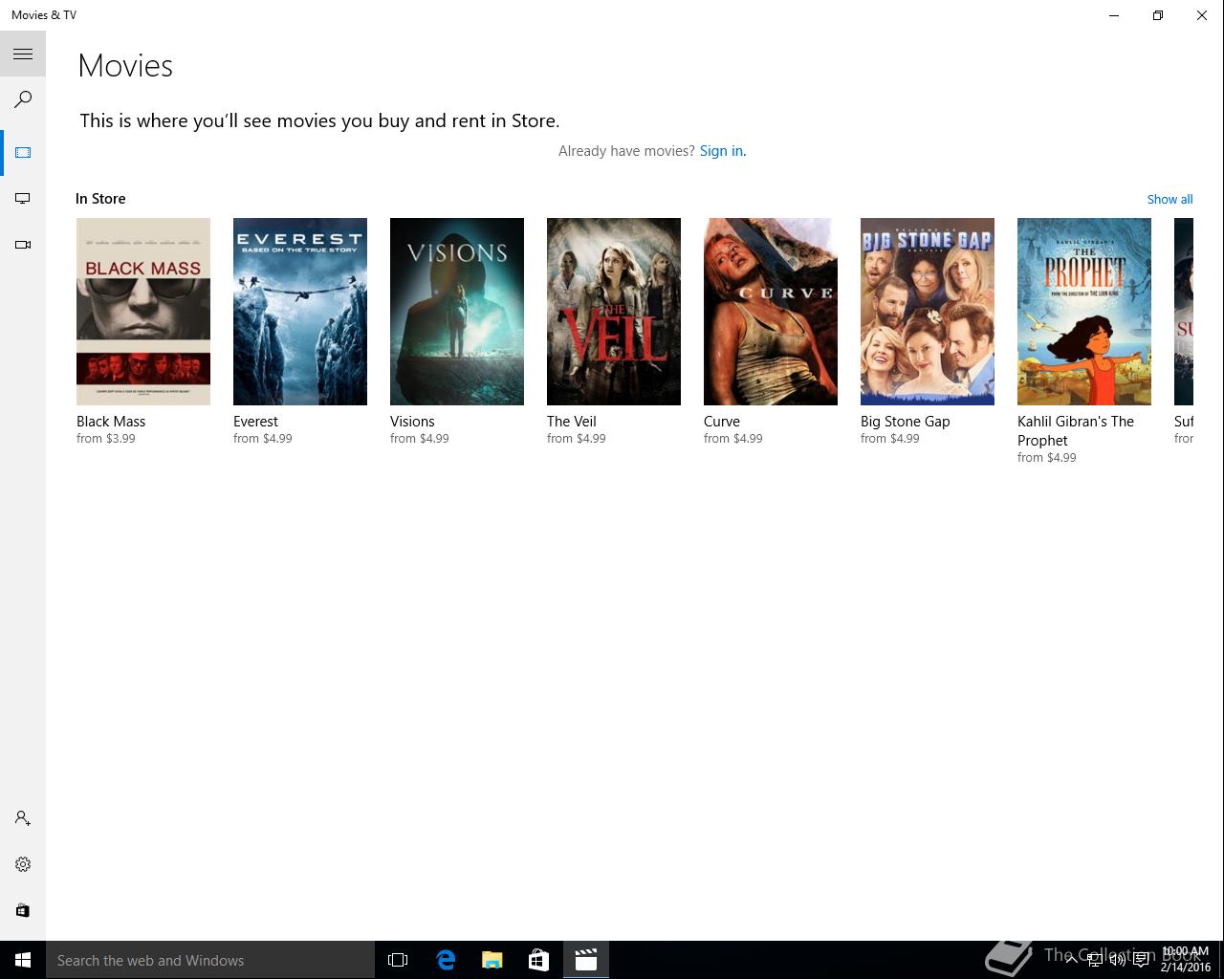Screen dimensions: 1224x979
Task: Launch Microsoft Edge from taskbar
Action: [x=446, y=960]
